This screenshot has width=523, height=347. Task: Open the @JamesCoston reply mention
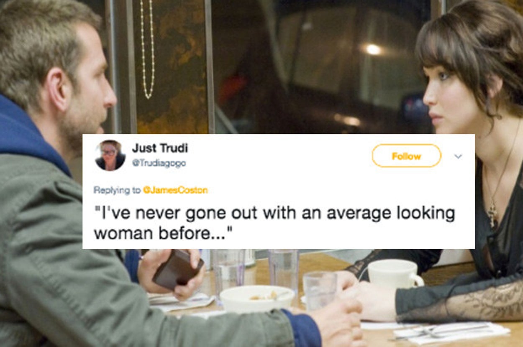click(x=175, y=190)
